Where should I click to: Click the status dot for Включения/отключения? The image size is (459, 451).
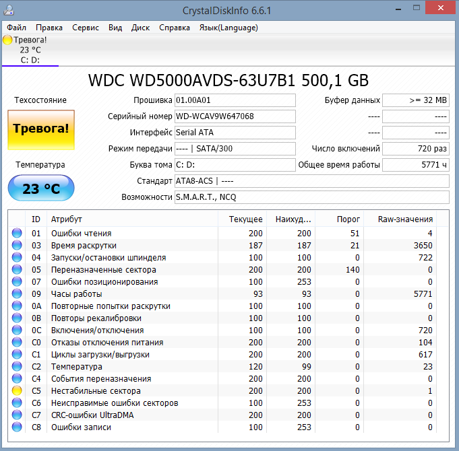pos(17,330)
